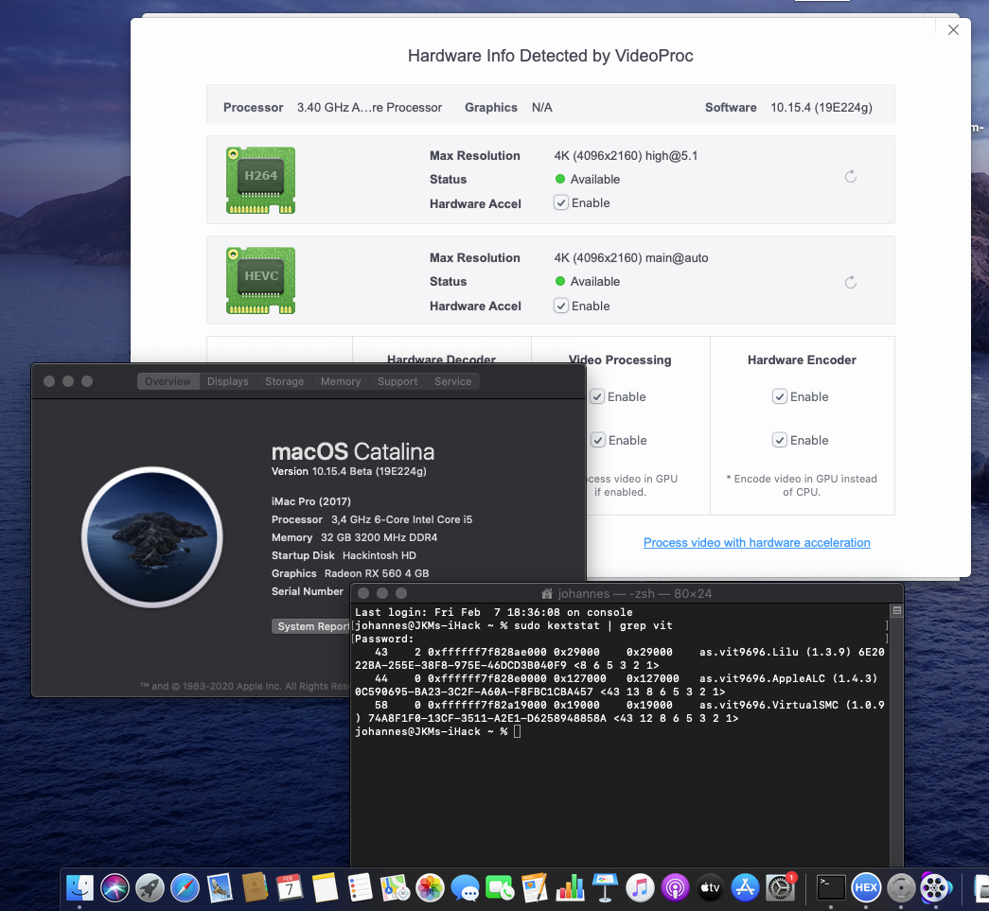Click the Finder icon in dock
This screenshot has width=989, height=911.
point(79,887)
